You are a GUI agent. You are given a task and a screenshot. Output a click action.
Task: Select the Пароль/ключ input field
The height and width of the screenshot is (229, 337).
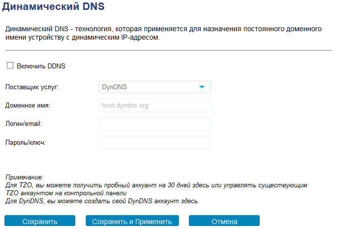154,142
